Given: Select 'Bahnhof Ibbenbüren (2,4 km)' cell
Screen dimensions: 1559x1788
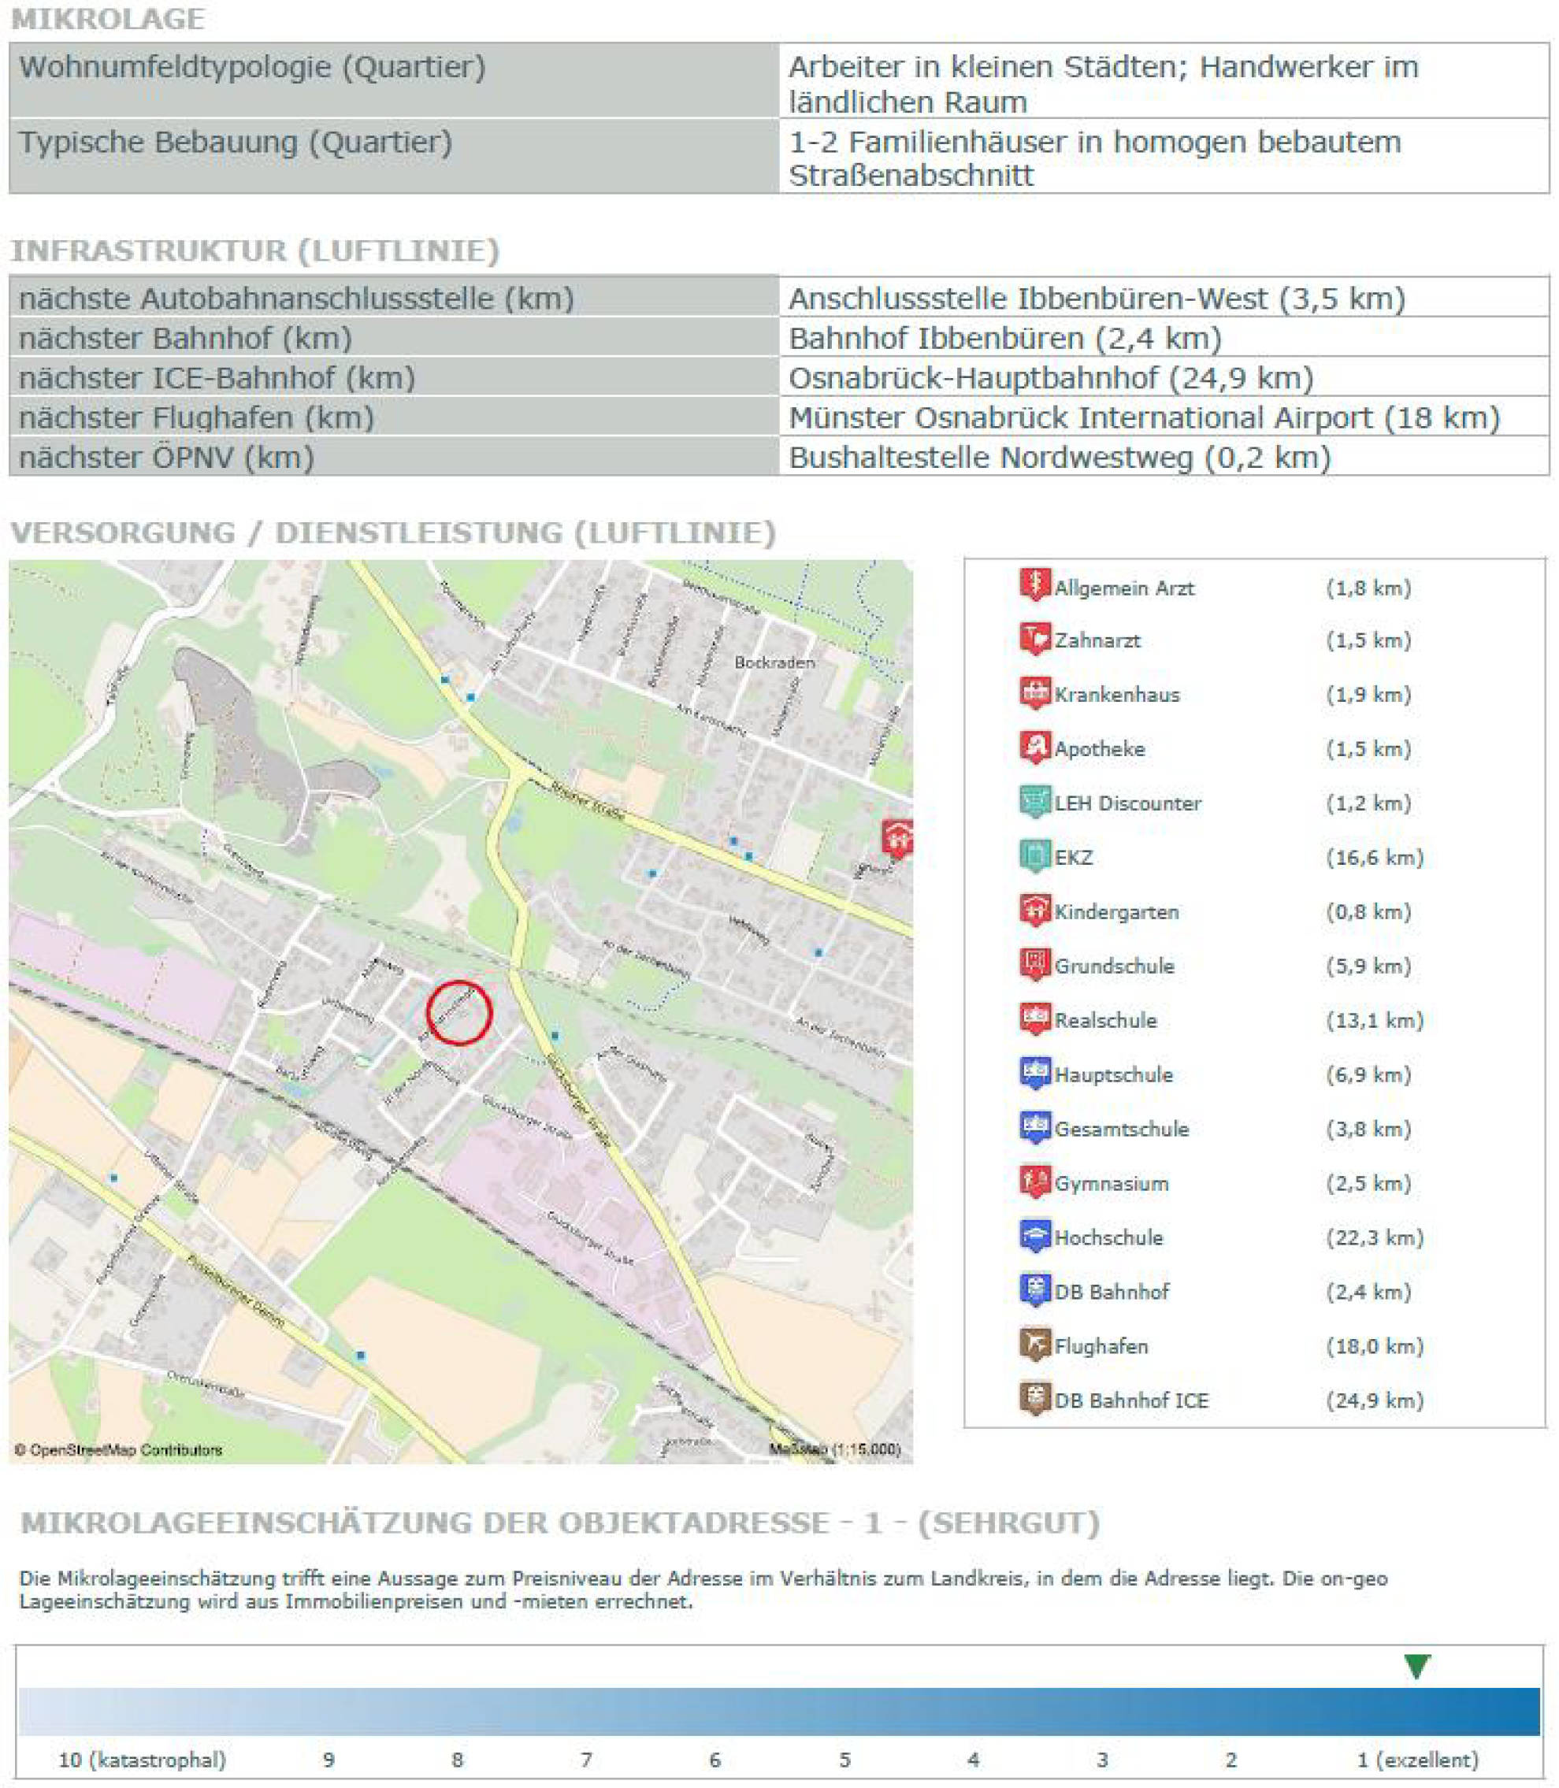Looking at the screenshot, I should [1164, 337].
